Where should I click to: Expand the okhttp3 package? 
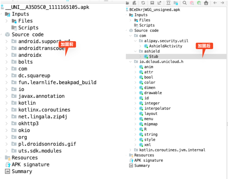coord(6,124)
